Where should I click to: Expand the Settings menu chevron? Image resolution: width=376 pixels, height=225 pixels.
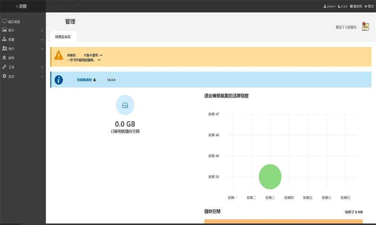click(x=42, y=76)
